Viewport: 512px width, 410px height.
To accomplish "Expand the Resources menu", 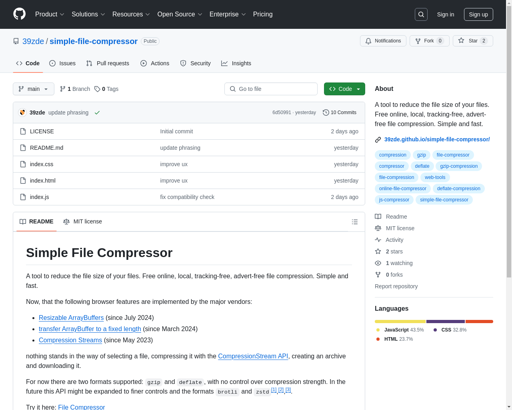I will [131, 14].
